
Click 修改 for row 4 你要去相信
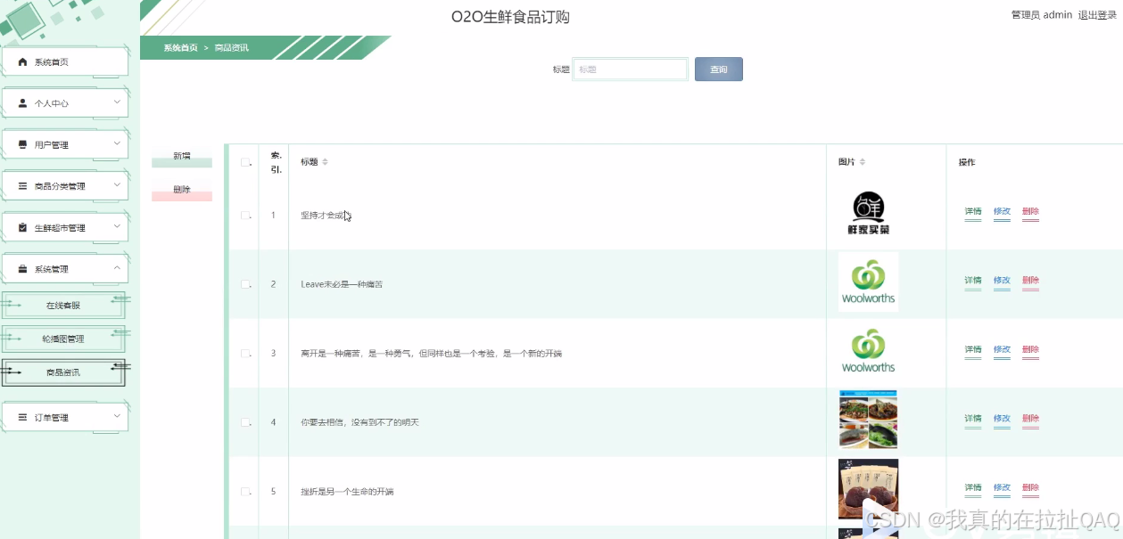[x=1002, y=419]
